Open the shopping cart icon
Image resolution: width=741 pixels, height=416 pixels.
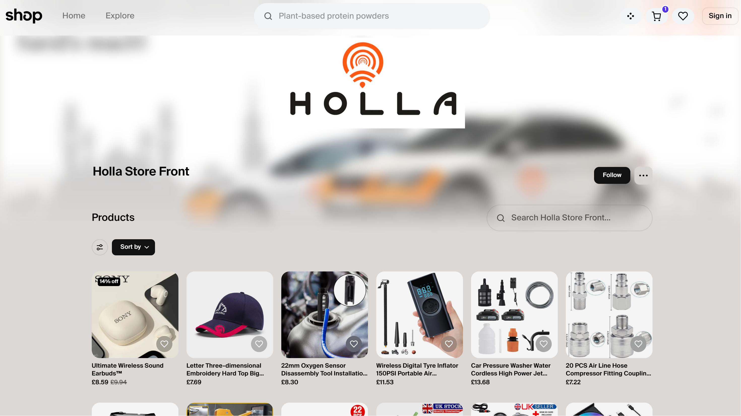pyautogui.click(x=657, y=16)
